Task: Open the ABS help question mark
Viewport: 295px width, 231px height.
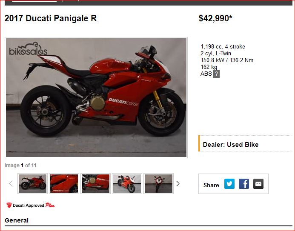Action: pyautogui.click(x=216, y=74)
